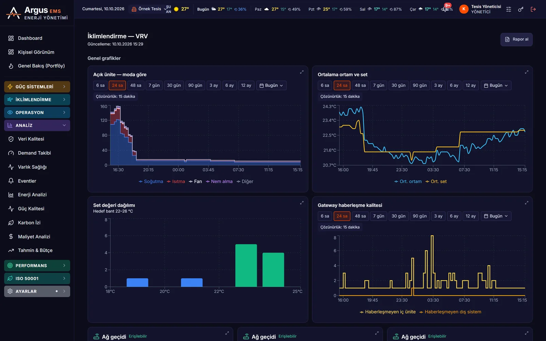Expand Gateway haberleşme kalitesi chart
This screenshot has width=546, height=341.
(x=527, y=203)
